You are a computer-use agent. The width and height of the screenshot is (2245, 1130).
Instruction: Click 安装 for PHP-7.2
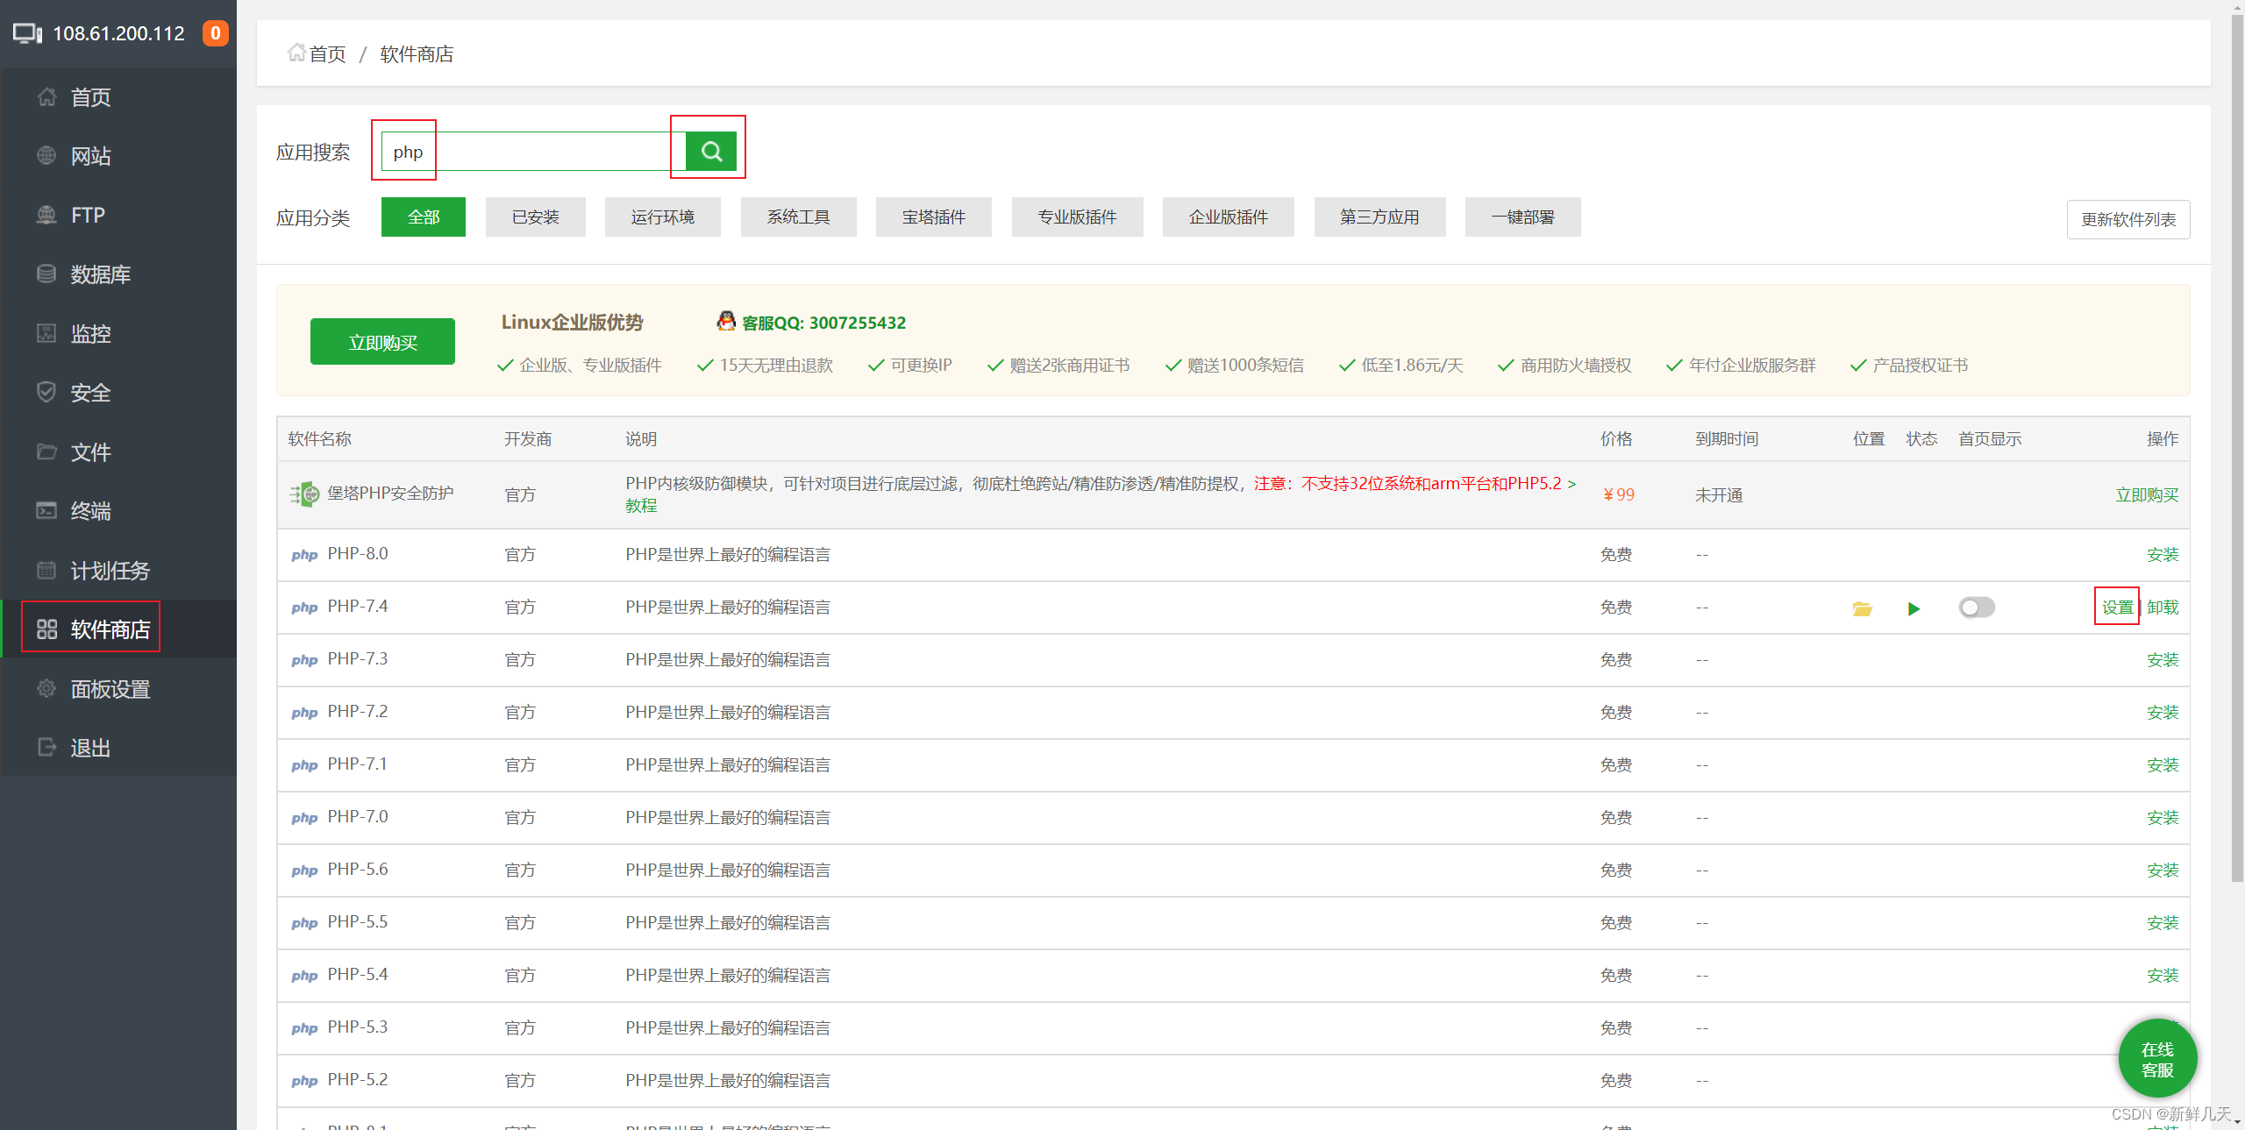click(2163, 712)
